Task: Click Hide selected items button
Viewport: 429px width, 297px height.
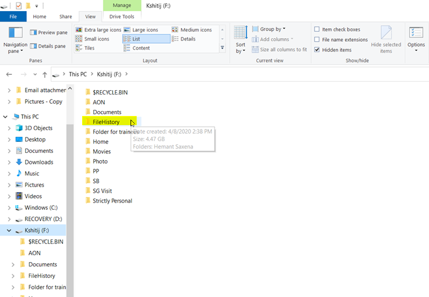Action: [385, 40]
